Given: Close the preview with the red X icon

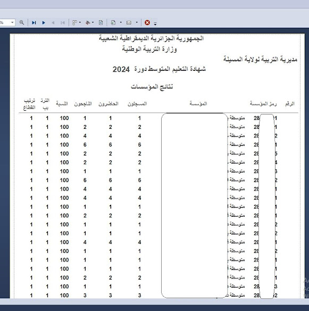Looking at the screenshot, I should pyautogui.click(x=147, y=22).
